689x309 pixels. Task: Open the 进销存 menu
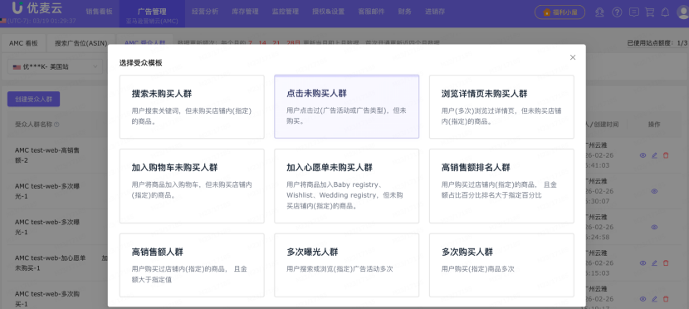pos(435,12)
